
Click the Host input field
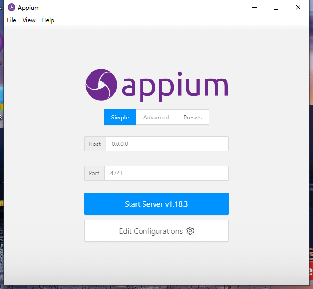[167, 144]
